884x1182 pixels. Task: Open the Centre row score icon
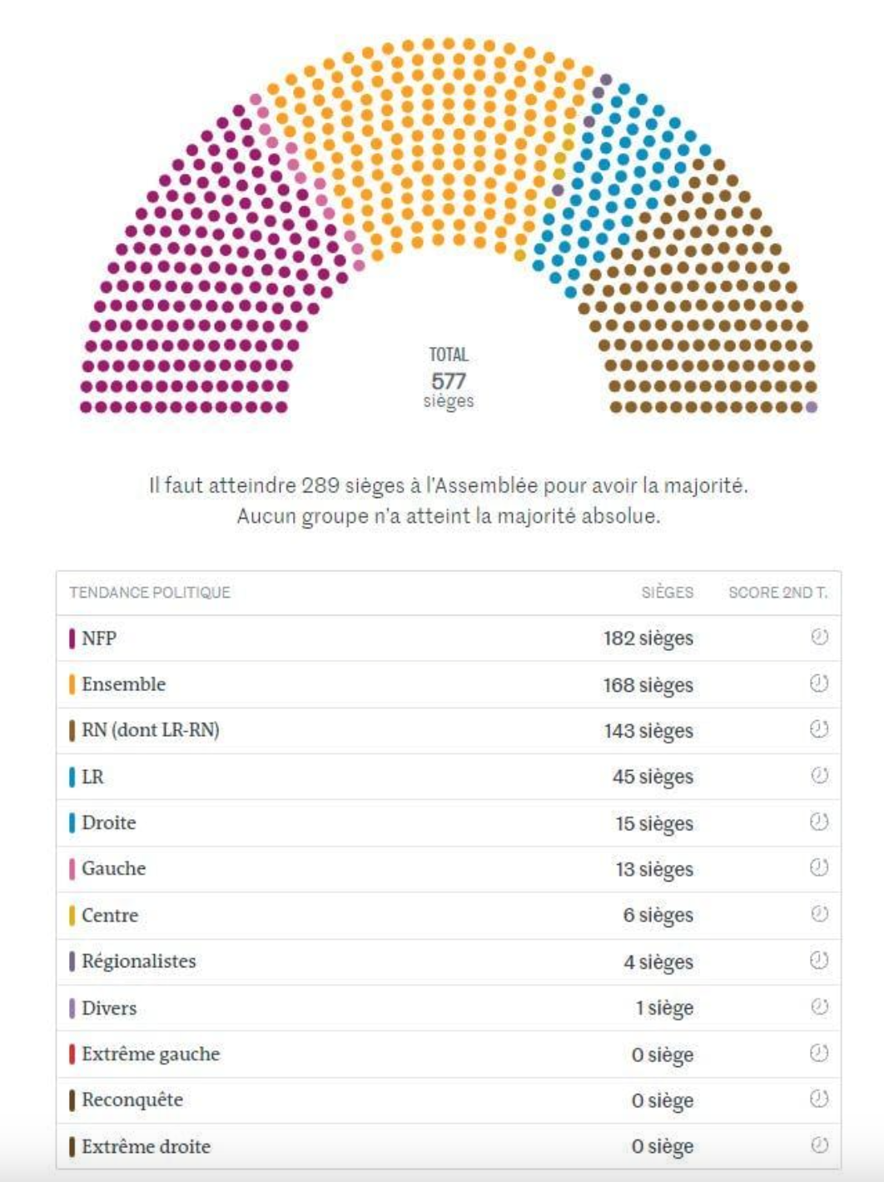[819, 914]
